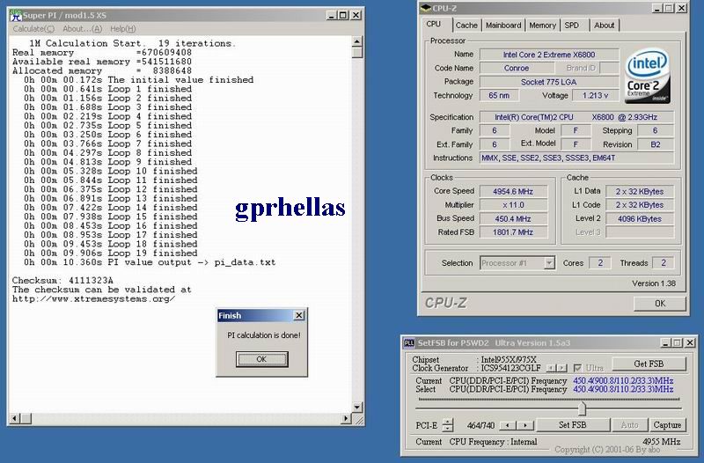704x463 pixels.
Task: Switch to the Mainboard tab in CPU-Z
Action: point(503,26)
